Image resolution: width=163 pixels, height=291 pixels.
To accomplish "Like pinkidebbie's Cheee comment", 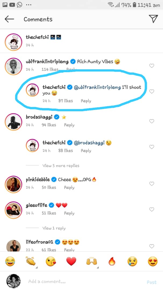I will [152, 184].
